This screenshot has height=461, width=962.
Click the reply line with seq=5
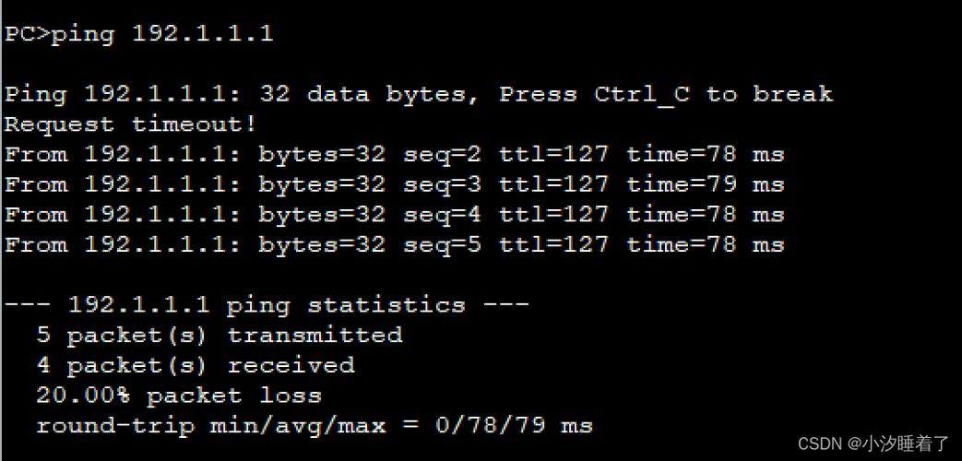click(x=395, y=245)
